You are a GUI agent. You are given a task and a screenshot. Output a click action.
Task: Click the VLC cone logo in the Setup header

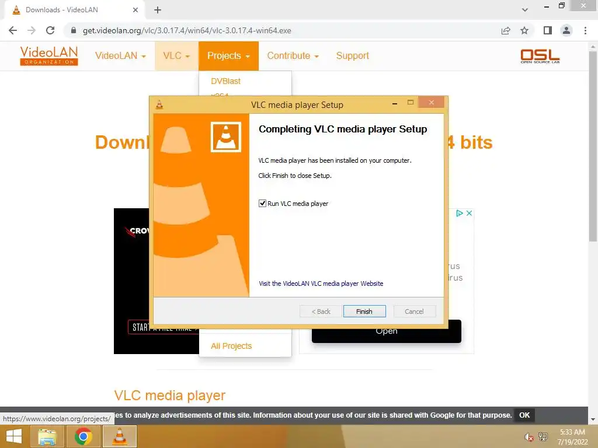(226, 136)
